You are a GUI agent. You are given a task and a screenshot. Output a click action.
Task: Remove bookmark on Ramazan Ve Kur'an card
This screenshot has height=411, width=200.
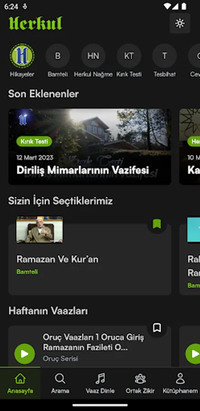157,224
